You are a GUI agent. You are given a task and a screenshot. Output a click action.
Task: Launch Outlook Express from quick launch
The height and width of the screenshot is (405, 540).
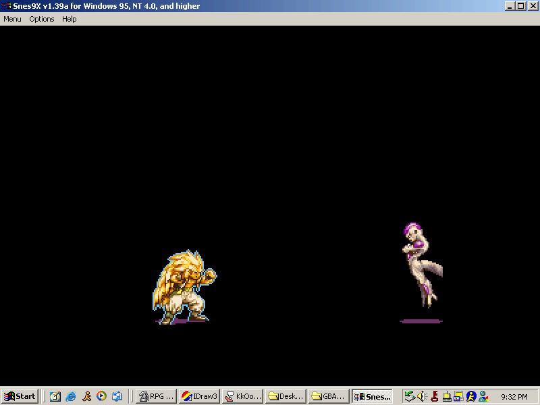pyautogui.click(x=117, y=396)
